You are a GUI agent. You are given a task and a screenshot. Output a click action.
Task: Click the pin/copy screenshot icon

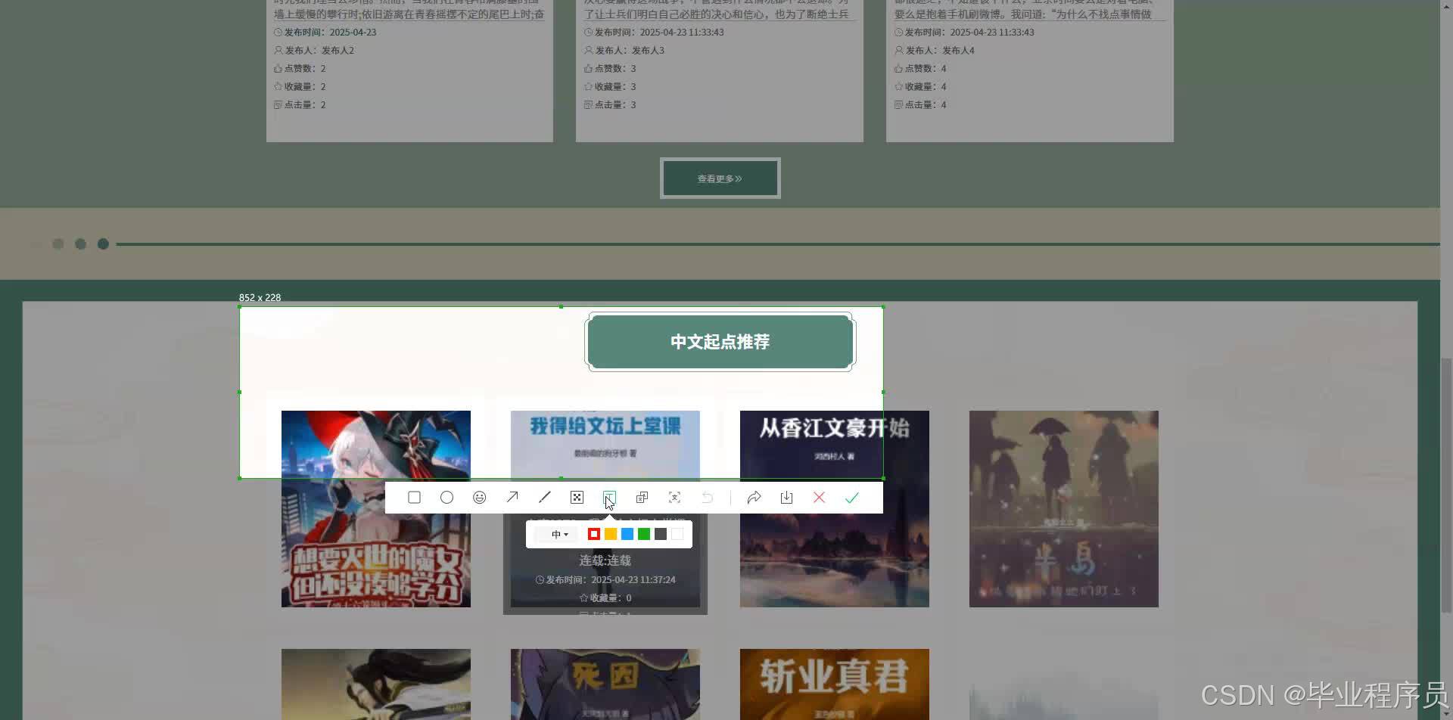pos(642,497)
